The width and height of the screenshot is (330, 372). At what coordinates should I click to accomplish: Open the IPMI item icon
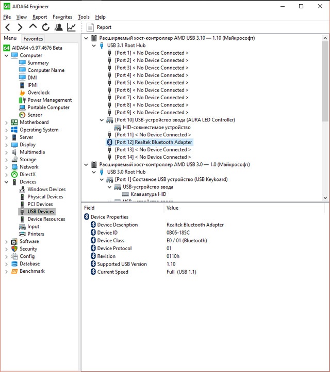(22, 85)
